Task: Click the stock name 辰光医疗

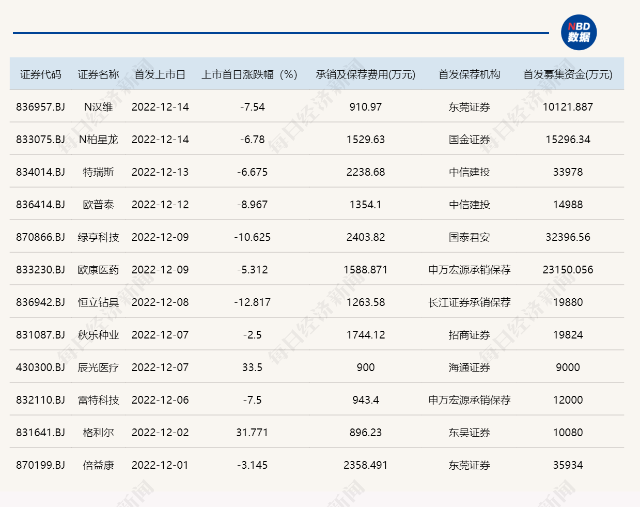Action: 98,367
